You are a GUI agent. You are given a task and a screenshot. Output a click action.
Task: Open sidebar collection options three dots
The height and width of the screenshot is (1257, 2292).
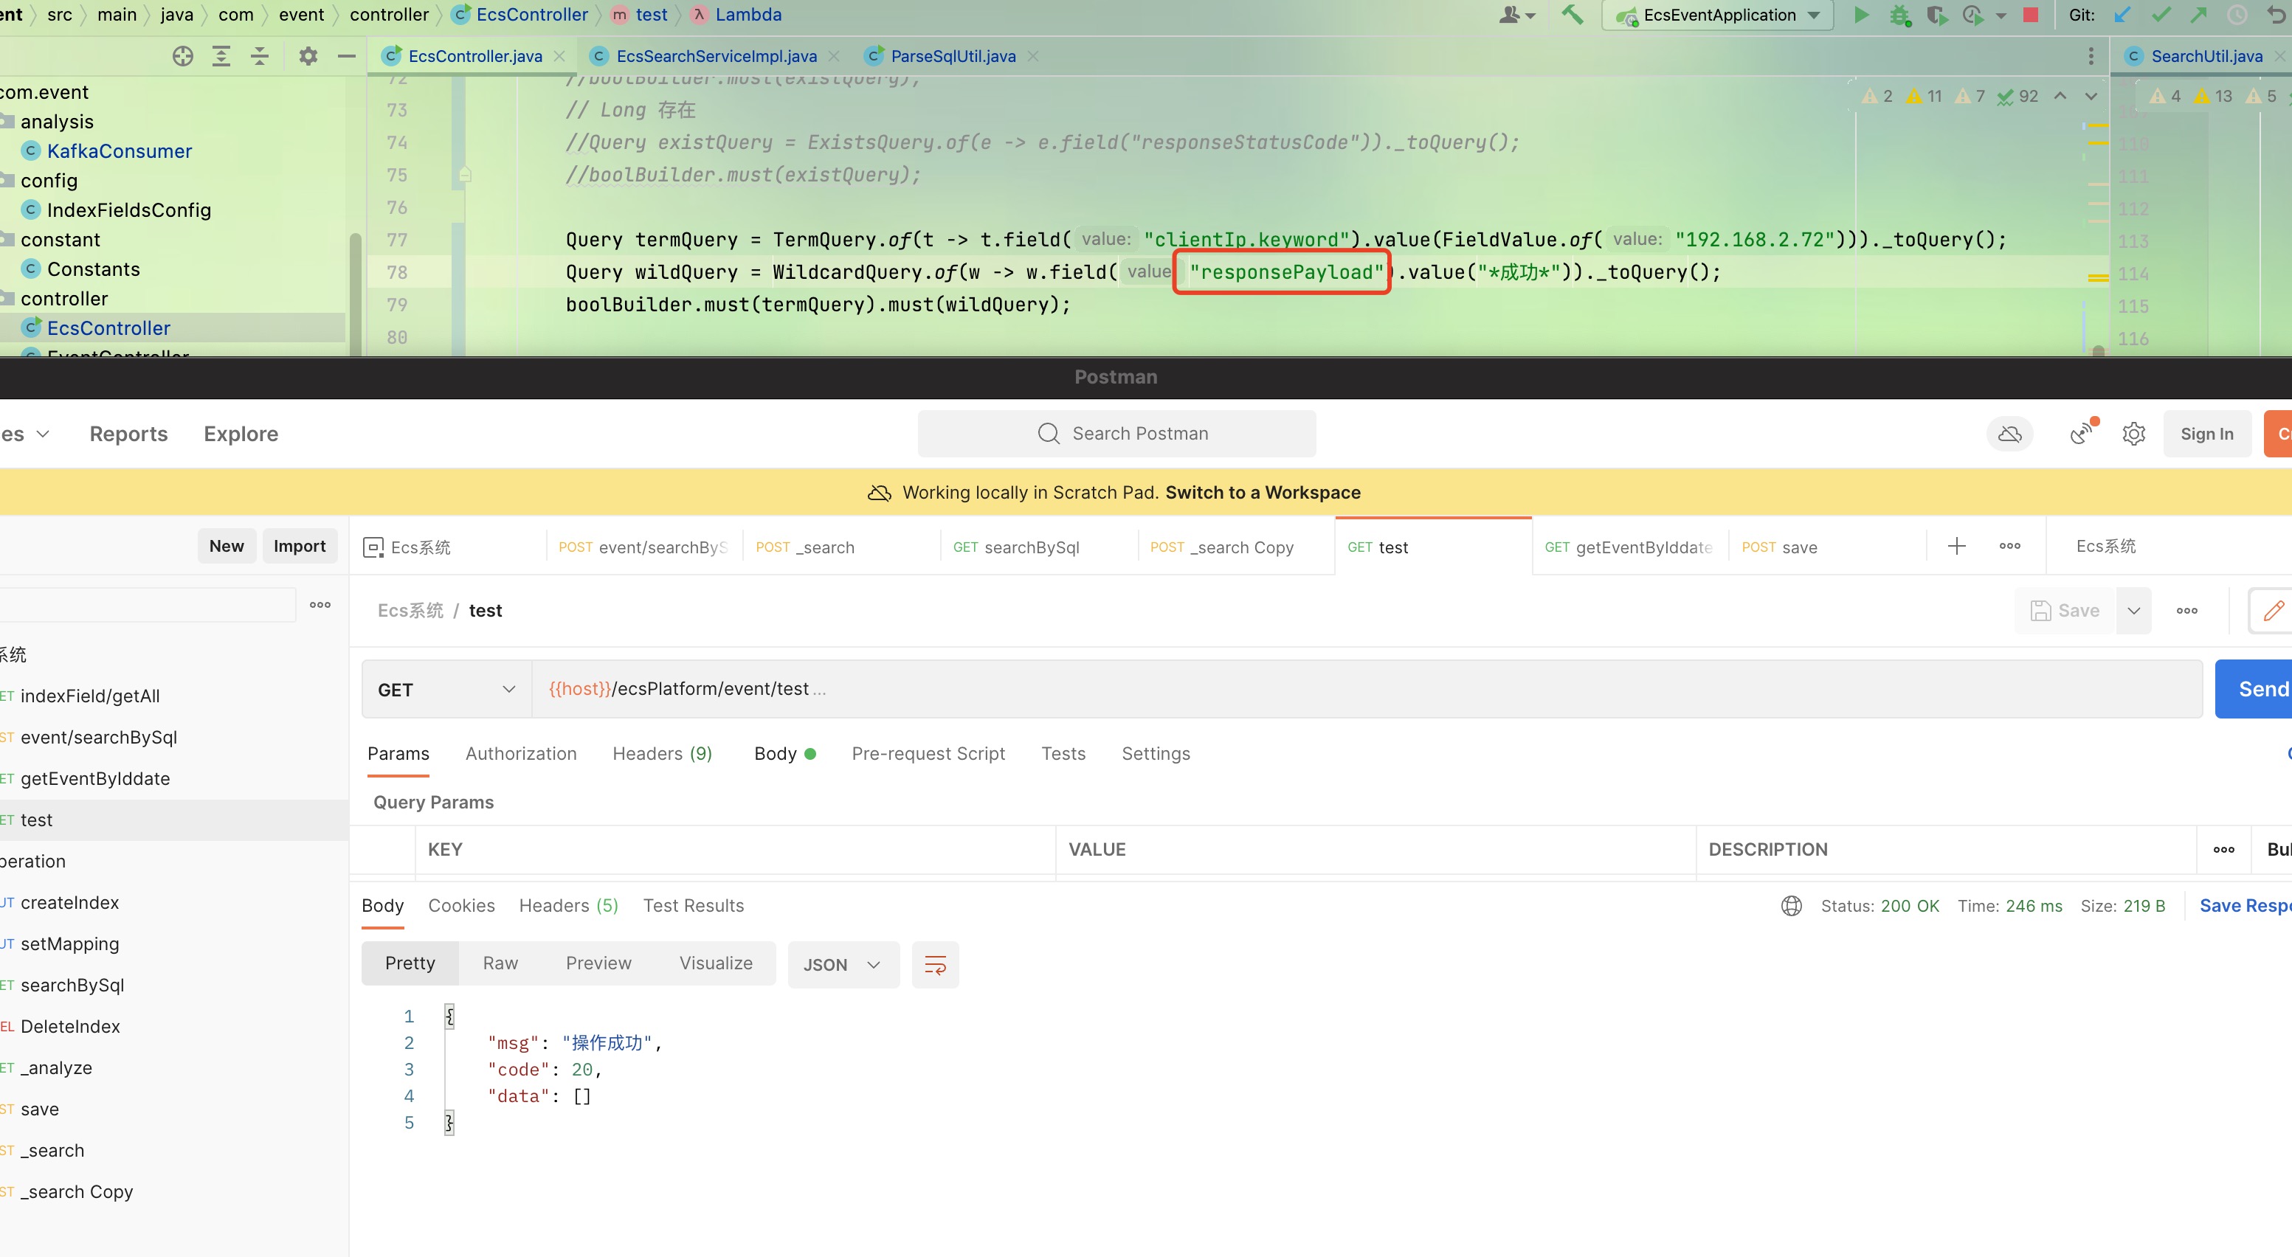[320, 605]
